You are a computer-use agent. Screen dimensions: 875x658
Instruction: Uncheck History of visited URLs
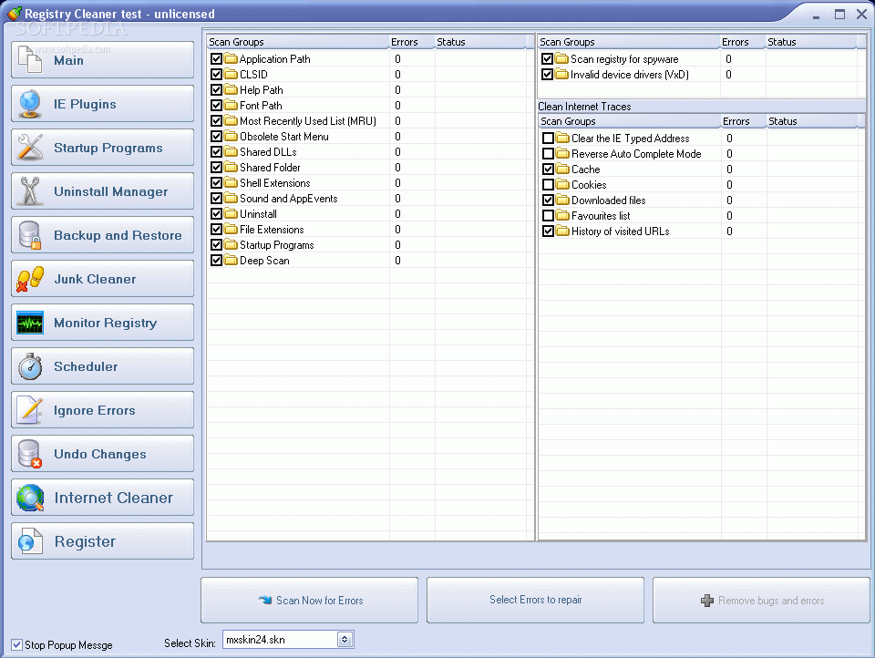pyautogui.click(x=549, y=231)
